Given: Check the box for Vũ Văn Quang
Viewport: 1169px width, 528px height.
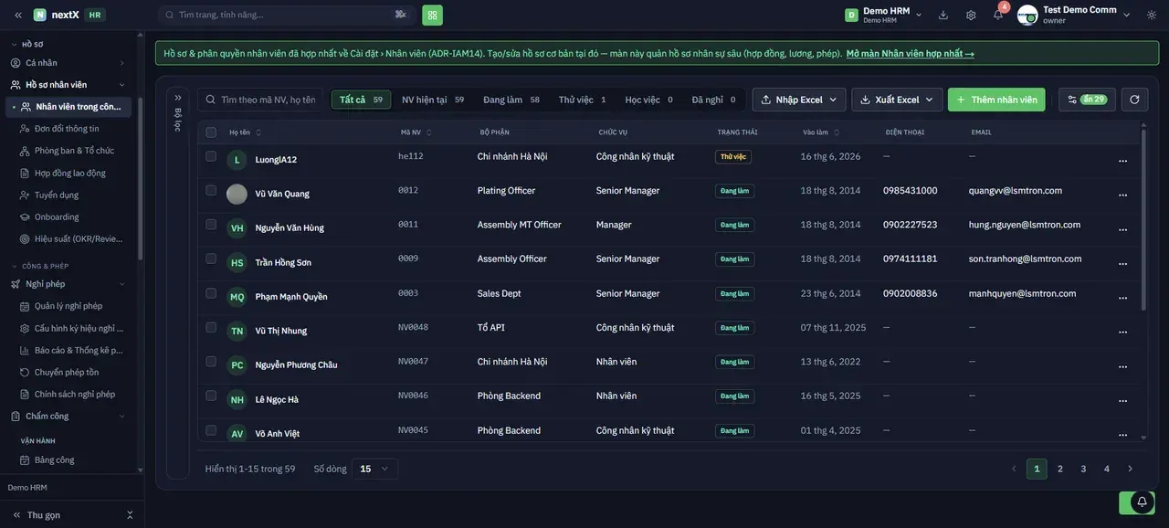Looking at the screenshot, I should (211, 190).
